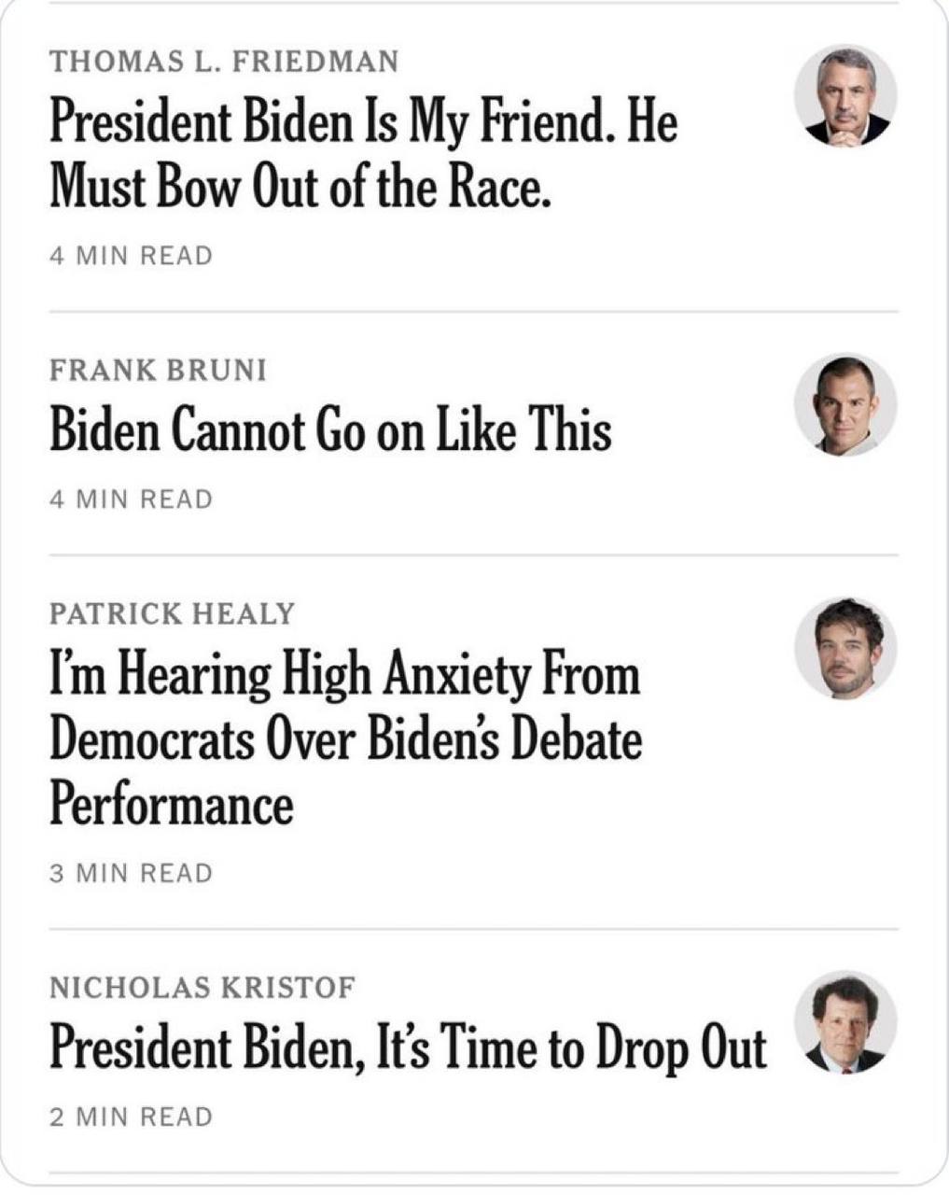Click '4 MIN READ' under Friedman's headline
Viewport: 949px width, 1195px height.
[x=131, y=256]
